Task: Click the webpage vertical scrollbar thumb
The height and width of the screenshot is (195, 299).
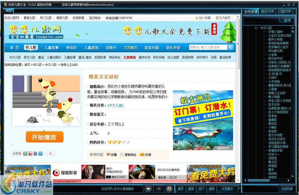Action: pyautogui.click(x=238, y=44)
